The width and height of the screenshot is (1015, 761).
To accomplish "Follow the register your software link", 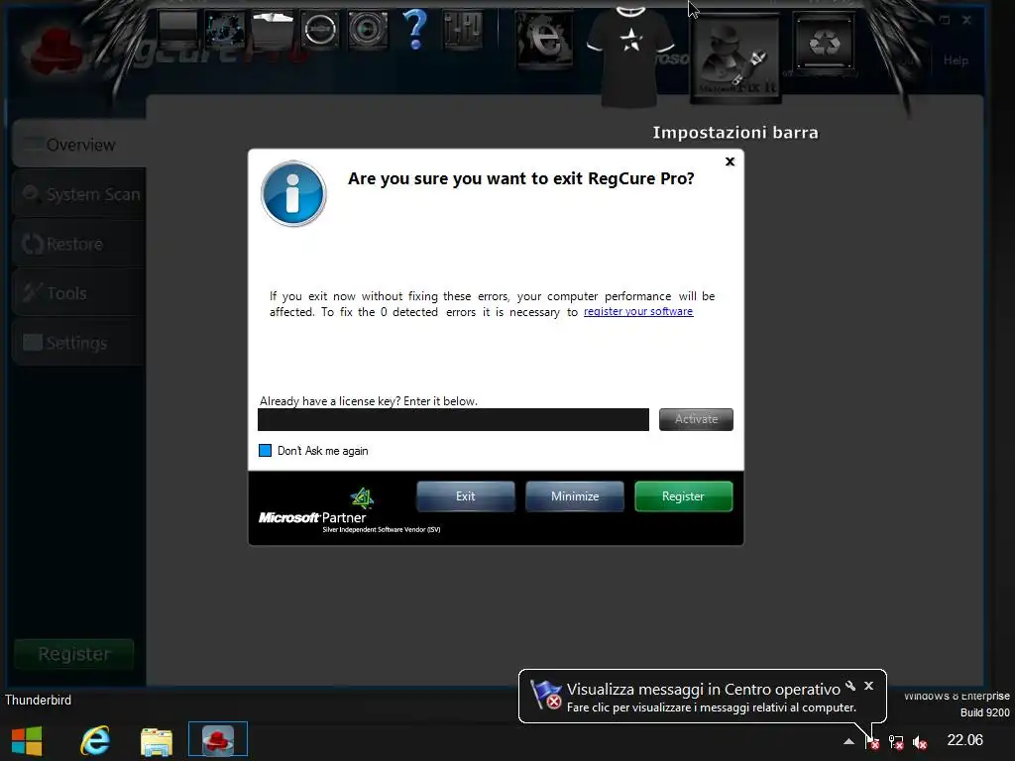I will [638, 311].
